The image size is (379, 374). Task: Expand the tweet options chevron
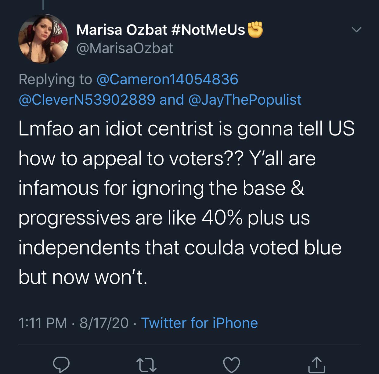(356, 30)
